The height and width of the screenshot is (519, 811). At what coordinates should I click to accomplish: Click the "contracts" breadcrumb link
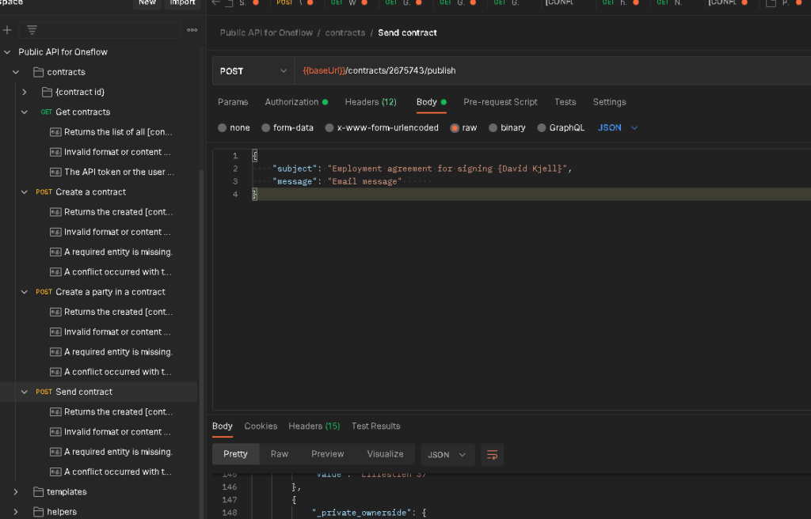[x=345, y=32]
